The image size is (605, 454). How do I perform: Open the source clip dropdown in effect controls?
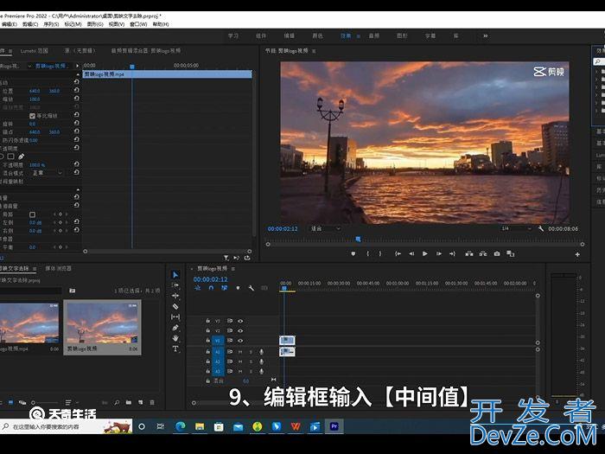[x=30, y=66]
